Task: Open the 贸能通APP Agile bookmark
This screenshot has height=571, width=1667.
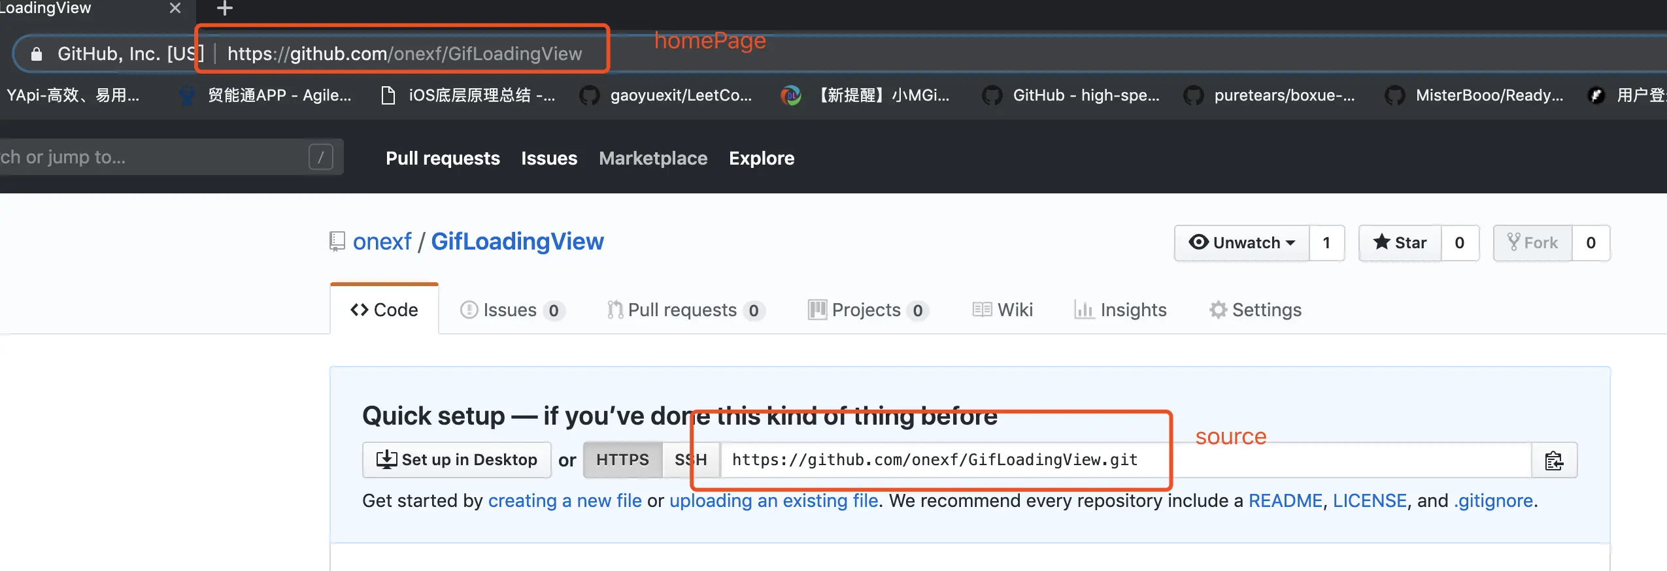Action: 266,95
